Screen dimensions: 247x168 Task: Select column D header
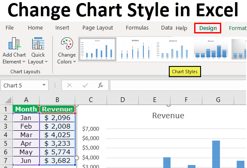(x=122, y=99)
